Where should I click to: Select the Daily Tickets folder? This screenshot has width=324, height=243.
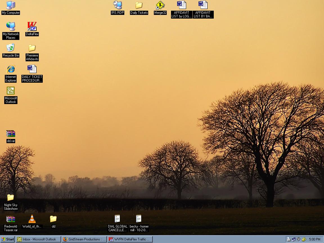pos(139,5)
